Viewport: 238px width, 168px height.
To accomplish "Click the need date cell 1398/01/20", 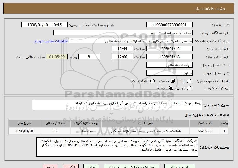I will click(x=24, y=131).
